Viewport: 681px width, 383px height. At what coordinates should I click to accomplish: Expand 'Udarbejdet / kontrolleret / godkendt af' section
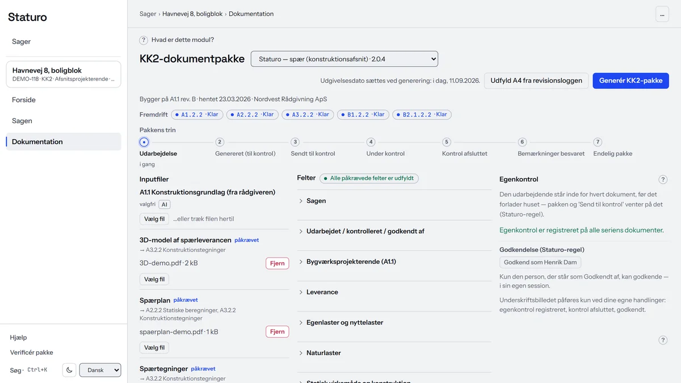pos(394,232)
